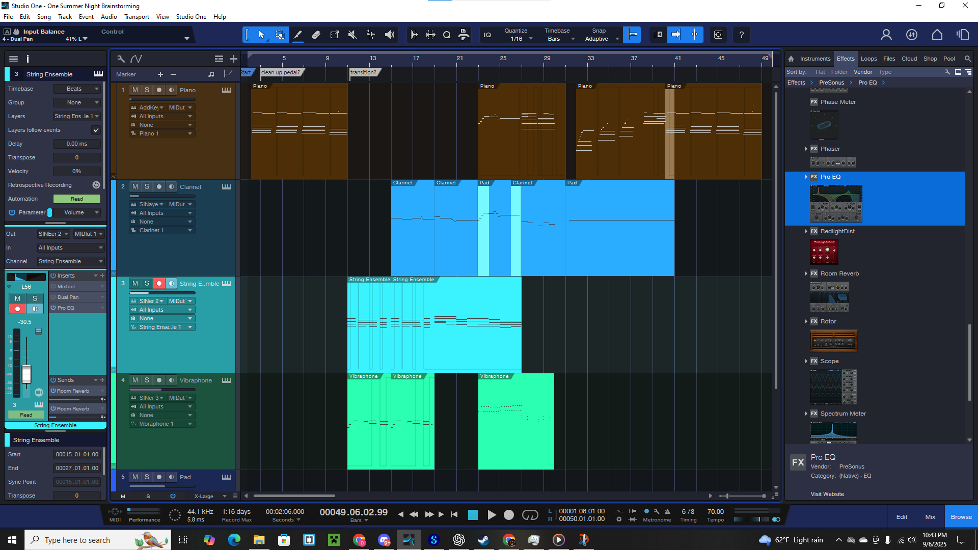Select the Paint (pencil) tool
Viewport: 978px width, 550px height.
[x=298, y=35]
